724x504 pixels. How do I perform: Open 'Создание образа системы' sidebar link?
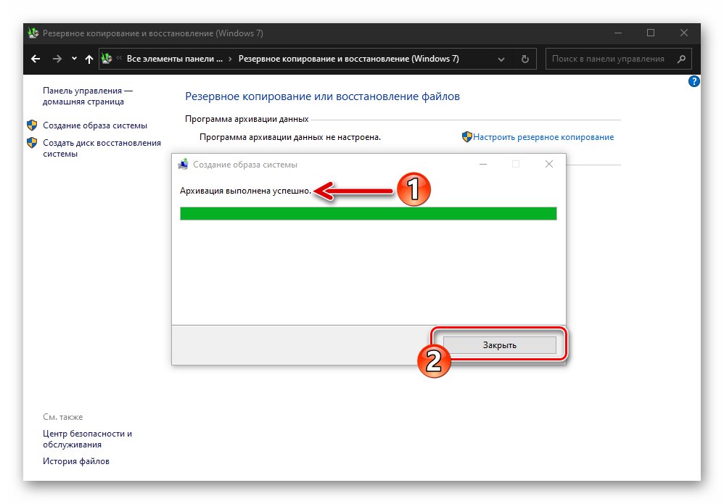[x=95, y=125]
